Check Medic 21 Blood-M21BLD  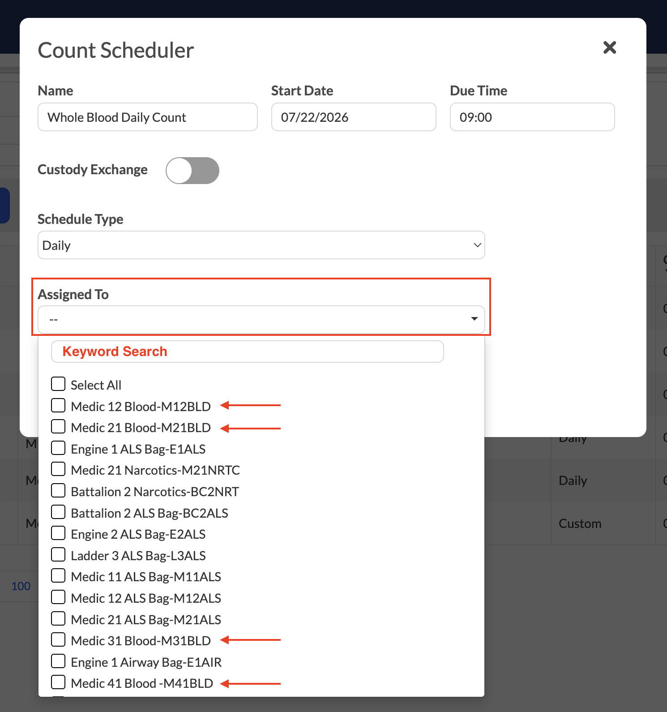58,426
